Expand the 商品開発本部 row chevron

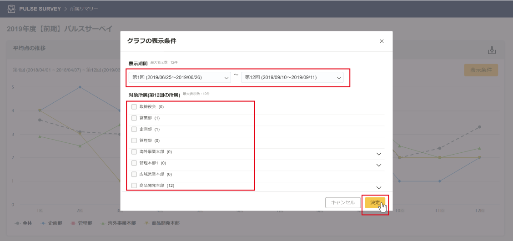click(378, 187)
